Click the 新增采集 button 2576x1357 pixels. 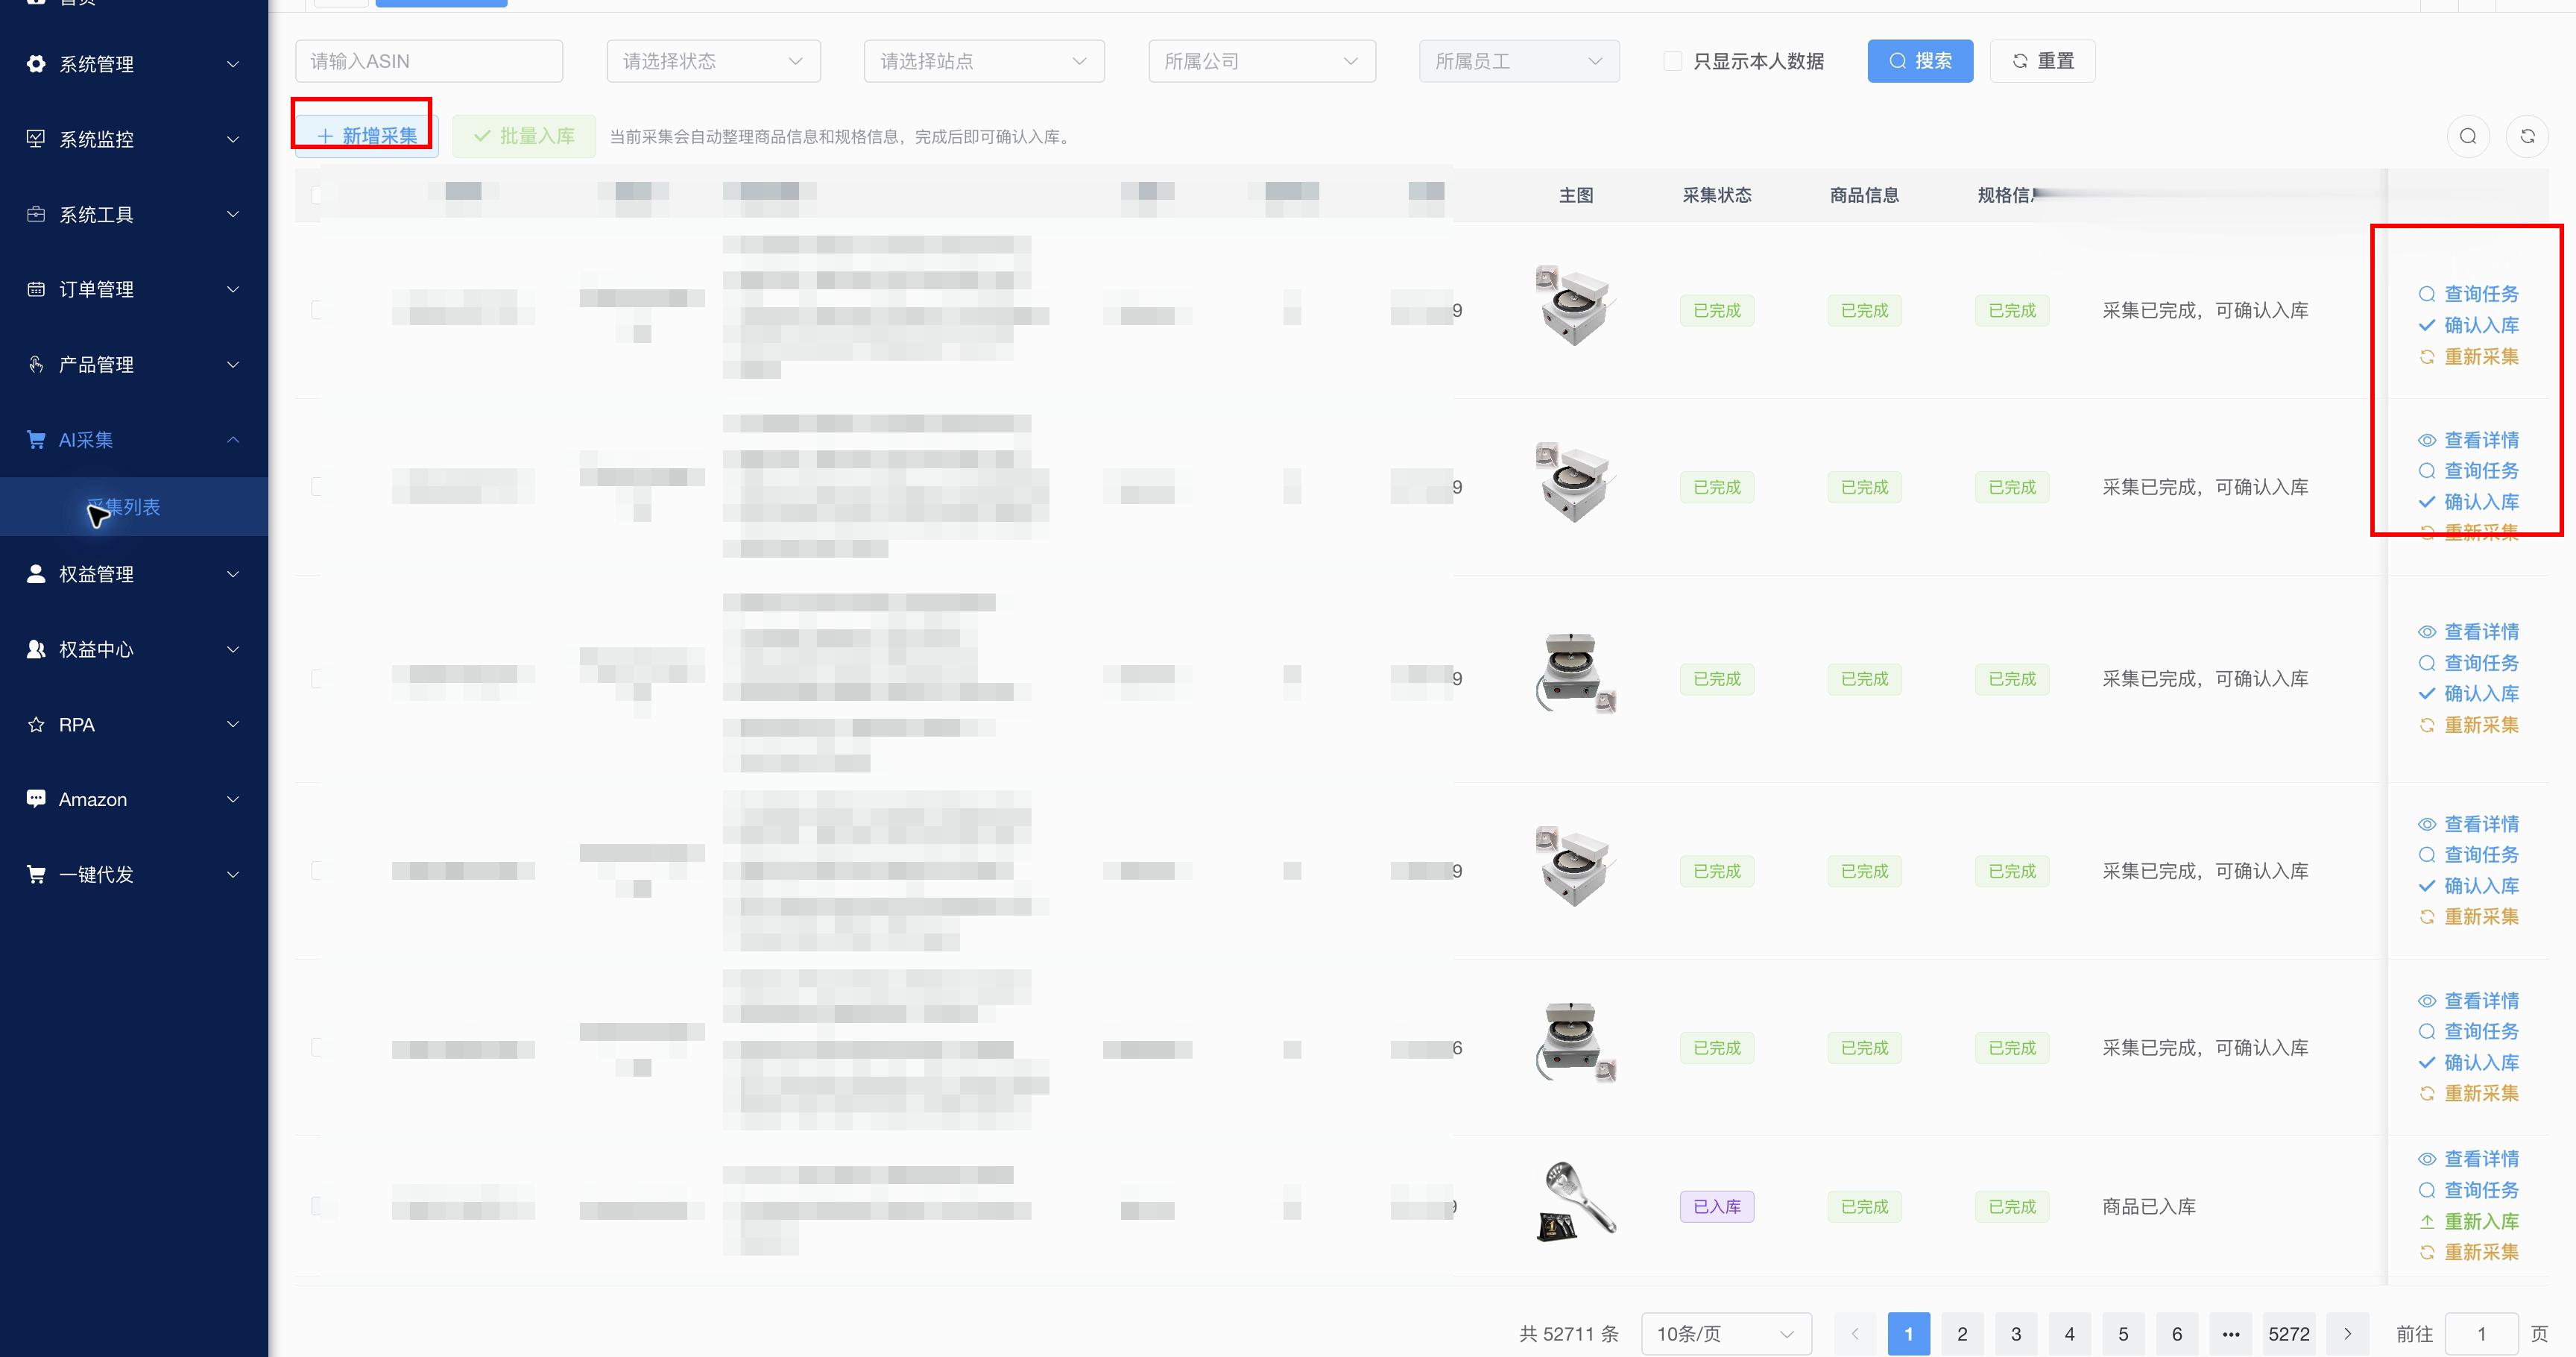[x=366, y=136]
